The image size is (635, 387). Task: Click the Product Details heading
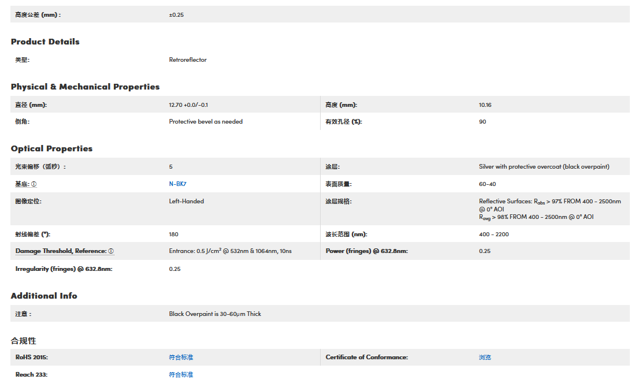click(x=45, y=42)
